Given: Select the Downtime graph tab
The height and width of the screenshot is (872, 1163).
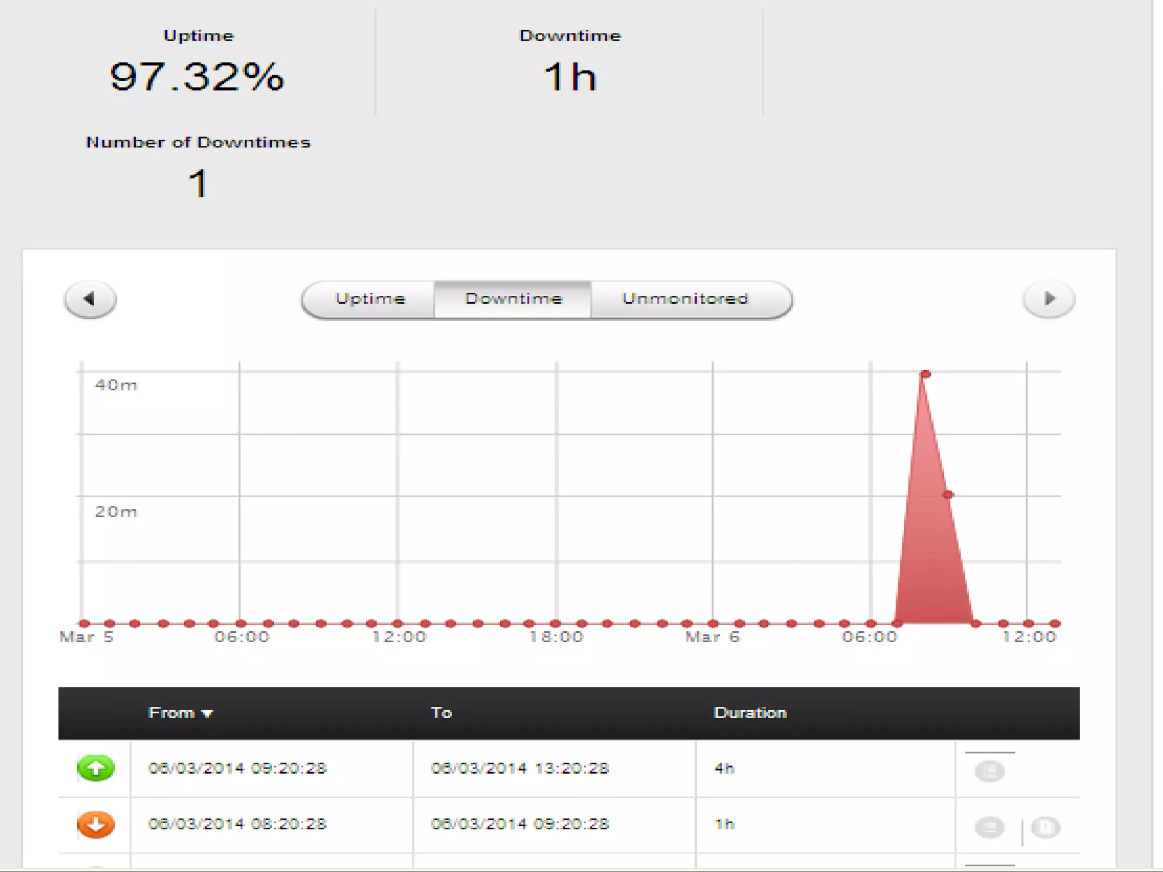Looking at the screenshot, I should pos(513,299).
